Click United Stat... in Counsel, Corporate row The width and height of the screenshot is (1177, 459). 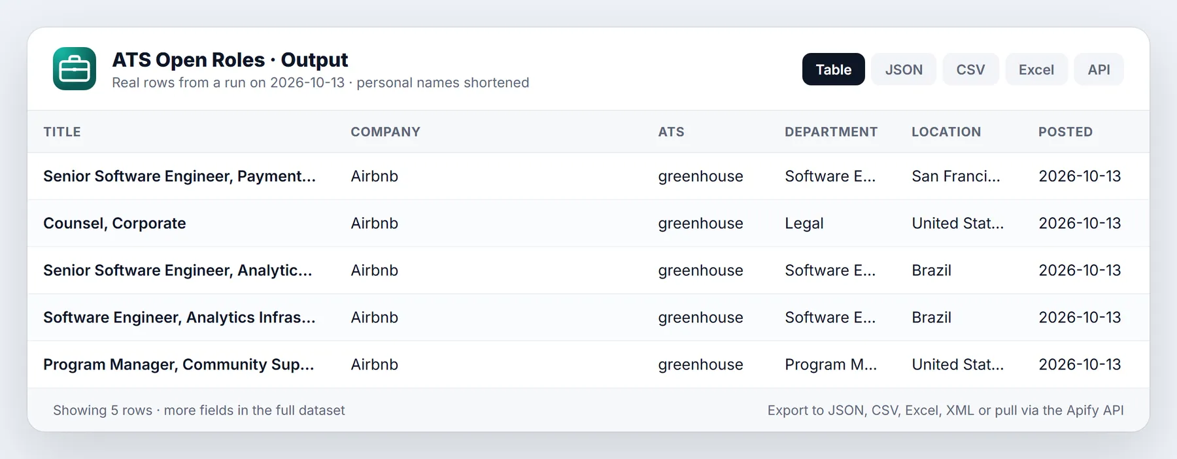(957, 224)
